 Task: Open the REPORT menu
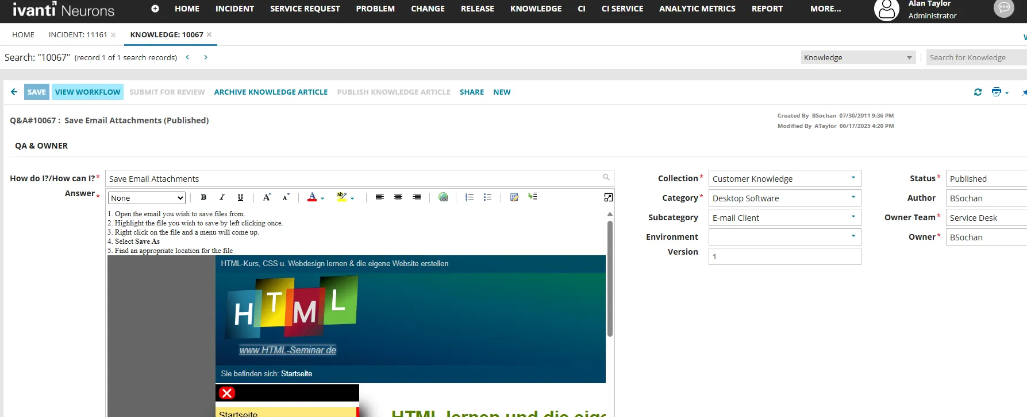tap(767, 9)
